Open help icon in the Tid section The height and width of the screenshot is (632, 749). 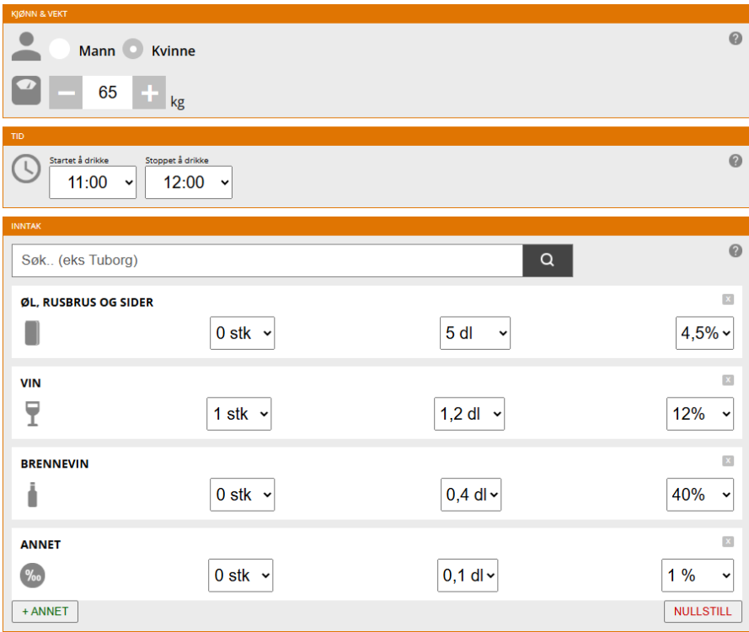[x=735, y=161]
